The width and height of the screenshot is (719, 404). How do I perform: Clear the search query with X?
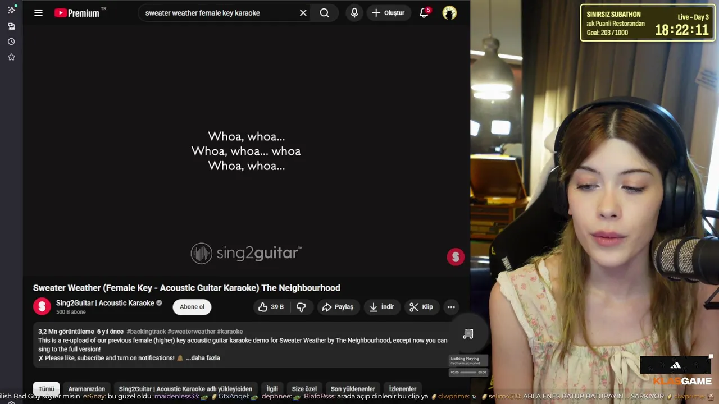pyautogui.click(x=303, y=13)
